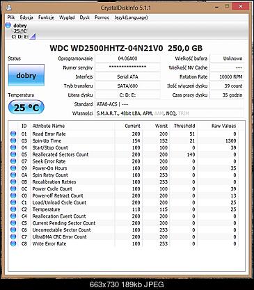
Task: Open the Funkcje menu
Action: point(46,17)
